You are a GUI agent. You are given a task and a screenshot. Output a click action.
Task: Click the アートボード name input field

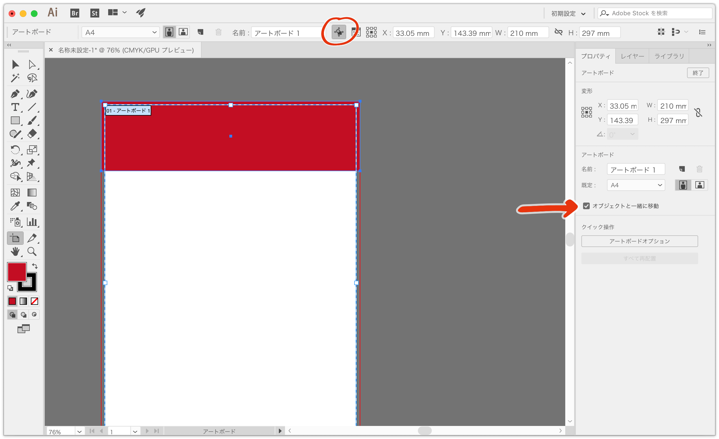636,169
